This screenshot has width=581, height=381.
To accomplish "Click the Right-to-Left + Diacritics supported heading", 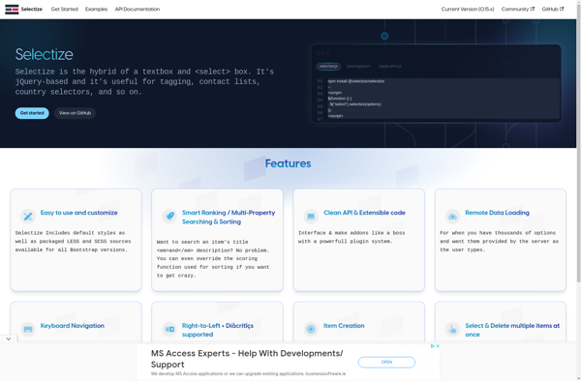I will 218,330.
